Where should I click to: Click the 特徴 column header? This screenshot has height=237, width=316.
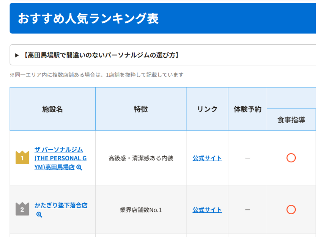tap(141, 109)
